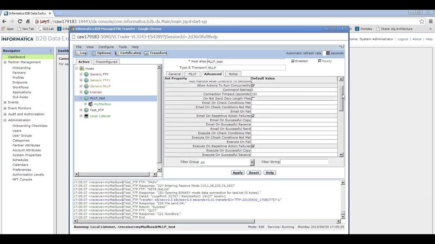Click the Generic MLLP host globe icon

pos(86,86)
